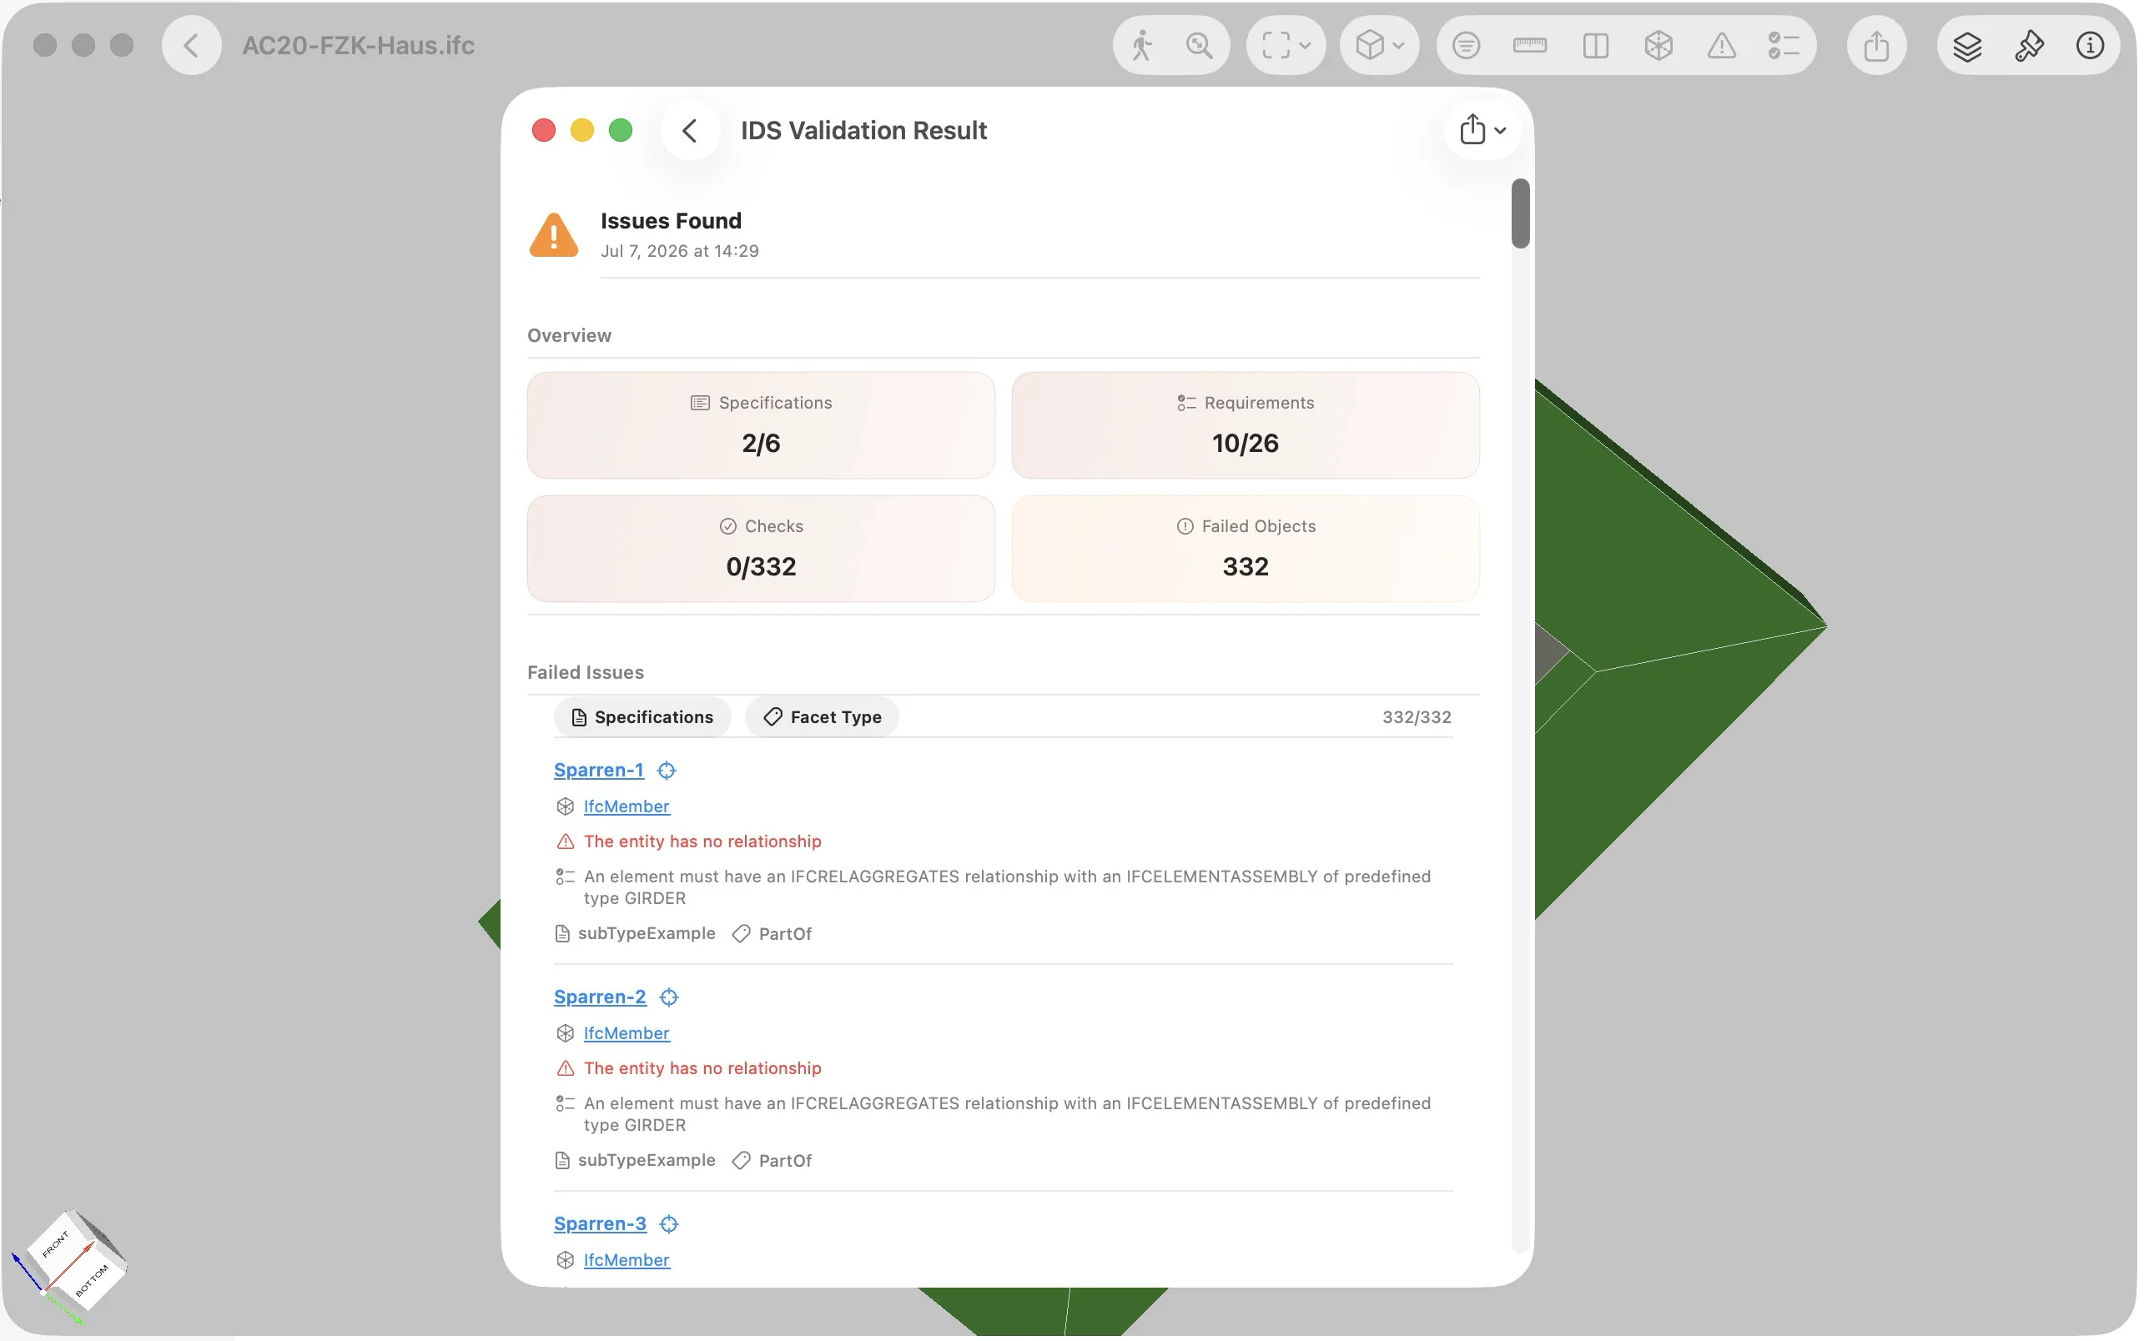Viewport: 2144px width, 1341px height.
Task: Open IfcMember link under Sparren-2
Action: (x=628, y=1035)
